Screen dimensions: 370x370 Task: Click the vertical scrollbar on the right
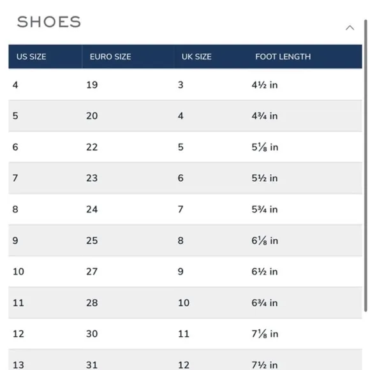tap(366, 166)
